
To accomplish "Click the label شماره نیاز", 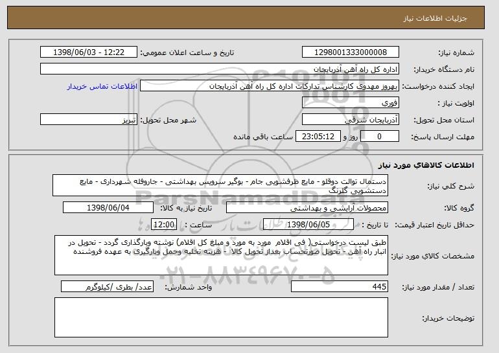I will coord(456,52).
